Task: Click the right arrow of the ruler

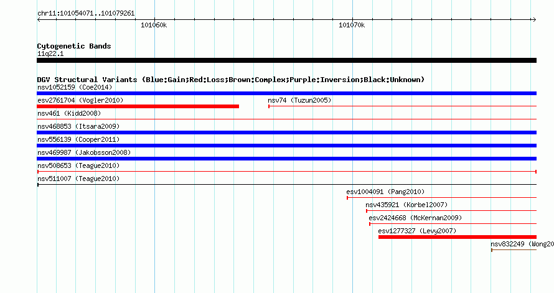Action: tap(534, 20)
